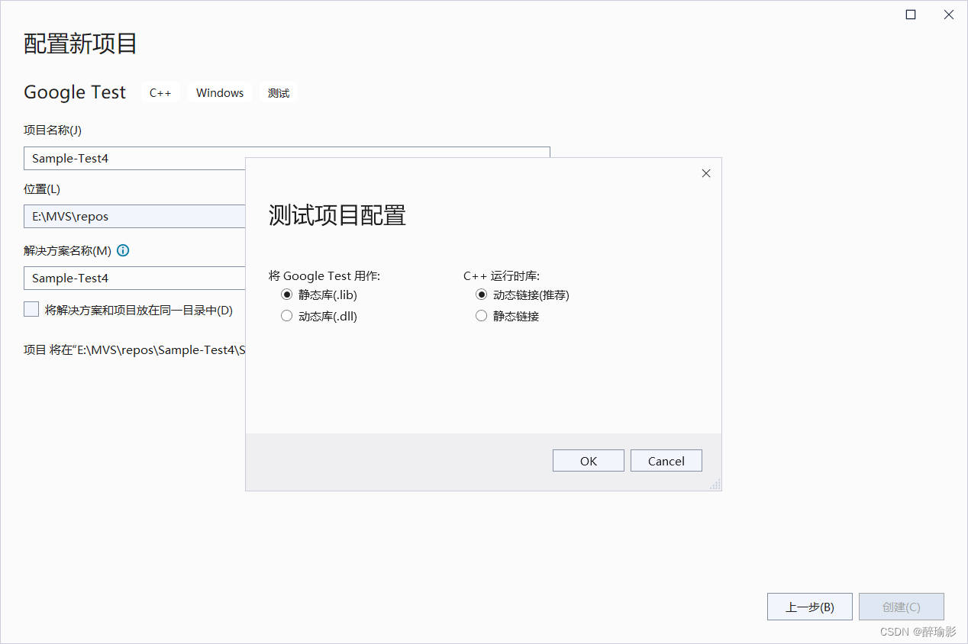This screenshot has width=968, height=644.
Task: Click the project path summary text
Action: pos(134,350)
